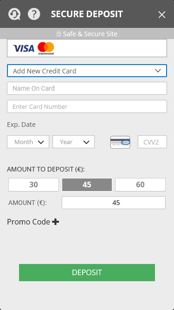Screen dimensions: 174x310
Task: Click the question mark help icon
Action: coord(34,14)
